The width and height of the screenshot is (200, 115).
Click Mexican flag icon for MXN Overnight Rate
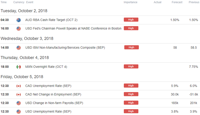[x=19, y=67]
